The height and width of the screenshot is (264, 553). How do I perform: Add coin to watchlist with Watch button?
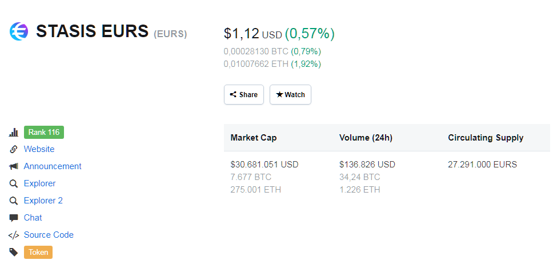[x=290, y=95]
